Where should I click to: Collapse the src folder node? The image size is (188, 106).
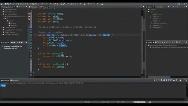pyautogui.click(x=3, y=19)
